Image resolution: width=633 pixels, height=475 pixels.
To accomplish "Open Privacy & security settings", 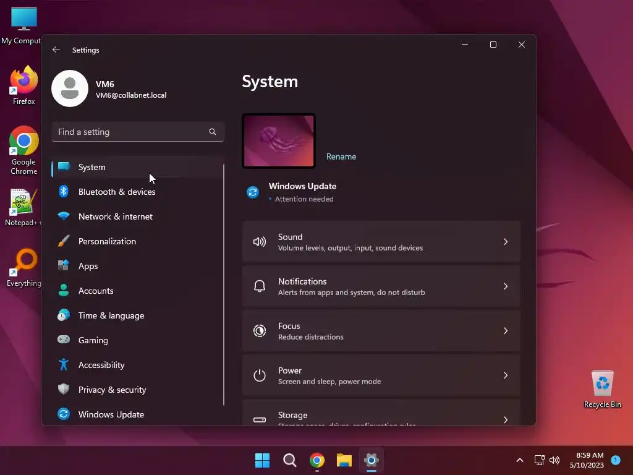I will pos(137,390).
